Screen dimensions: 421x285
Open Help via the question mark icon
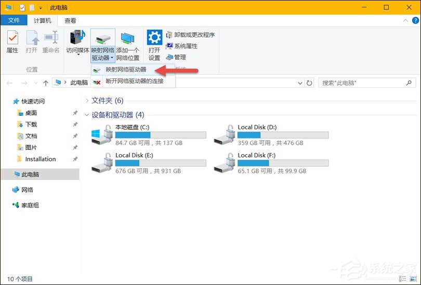(415, 20)
